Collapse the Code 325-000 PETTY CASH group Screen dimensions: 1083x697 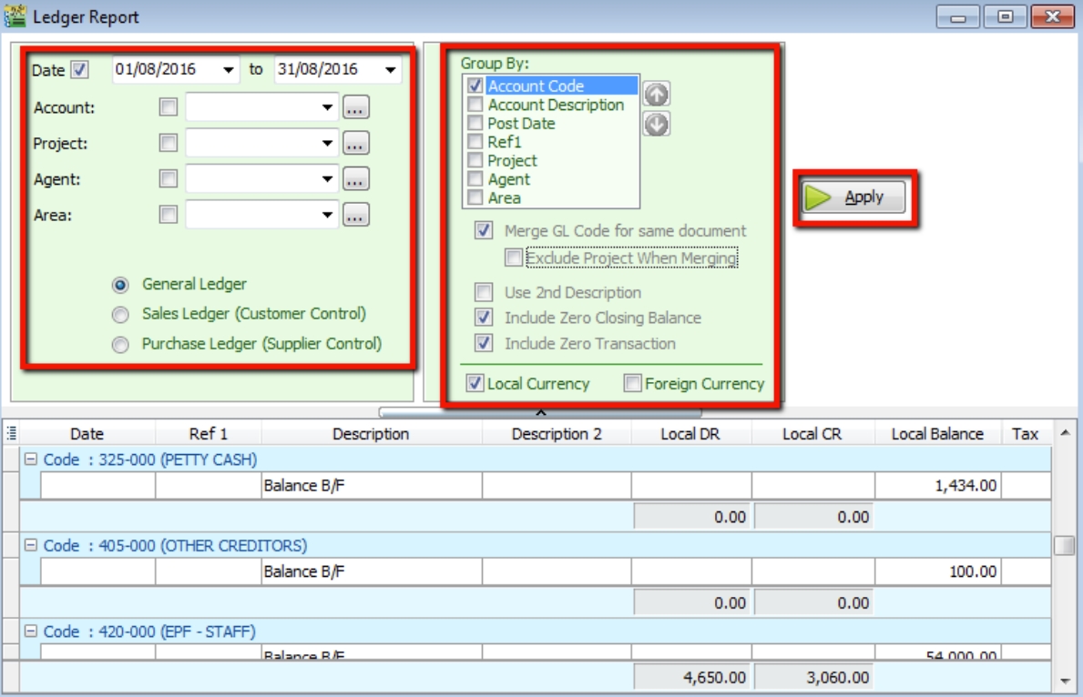coord(29,460)
